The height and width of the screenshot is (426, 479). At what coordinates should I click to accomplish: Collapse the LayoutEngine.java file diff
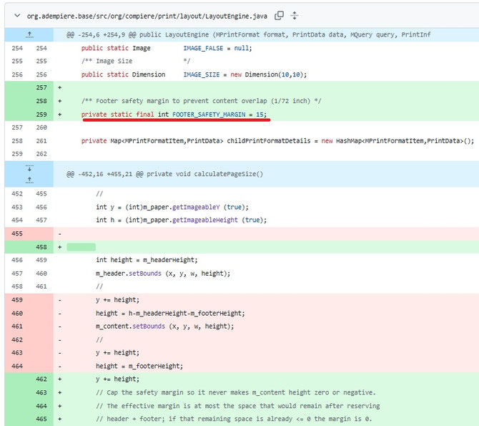17,16
